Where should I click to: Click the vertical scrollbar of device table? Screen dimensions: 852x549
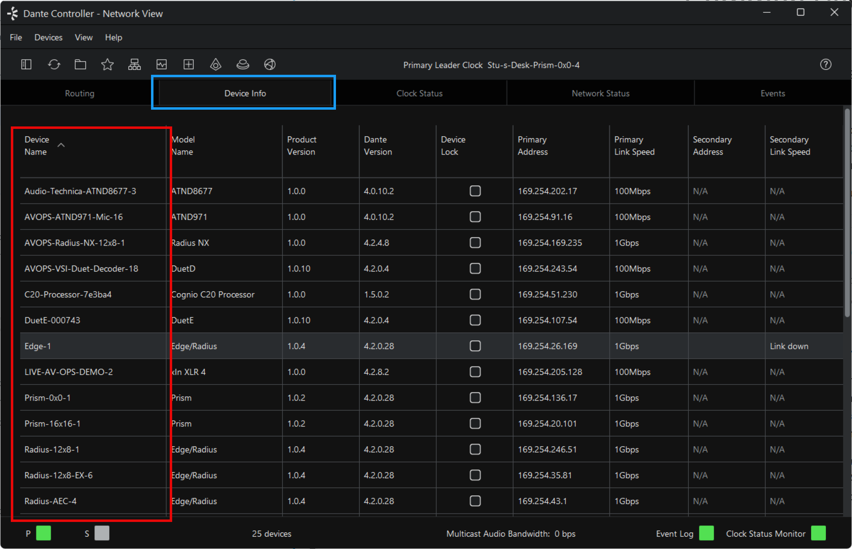click(x=847, y=213)
